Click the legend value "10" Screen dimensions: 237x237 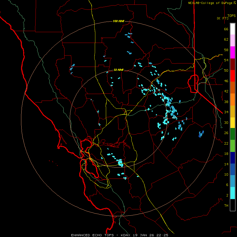pyautogui.click(x=226, y=175)
